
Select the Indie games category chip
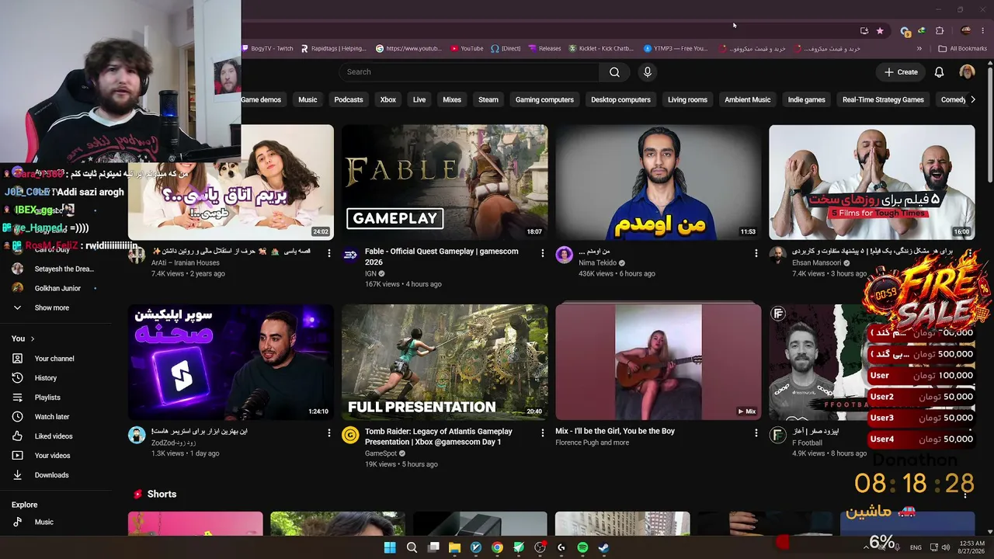pyautogui.click(x=807, y=99)
